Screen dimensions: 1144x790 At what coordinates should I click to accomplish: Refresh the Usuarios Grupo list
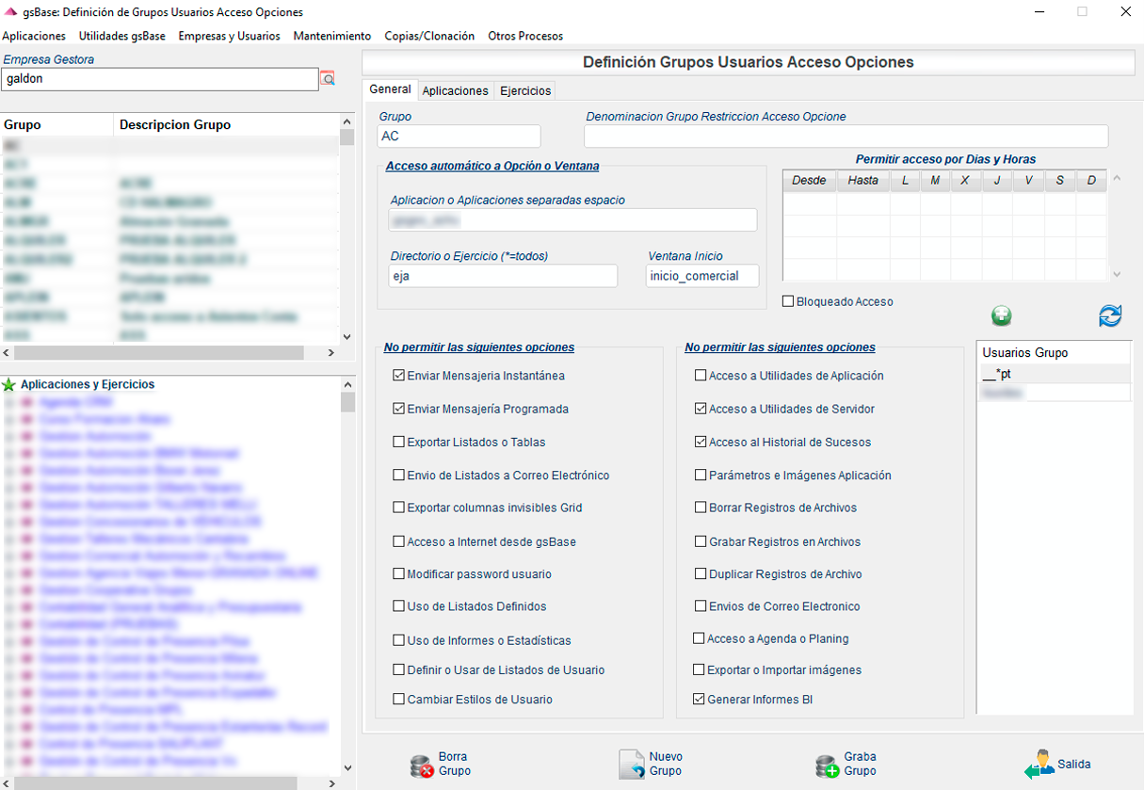pos(1110,316)
